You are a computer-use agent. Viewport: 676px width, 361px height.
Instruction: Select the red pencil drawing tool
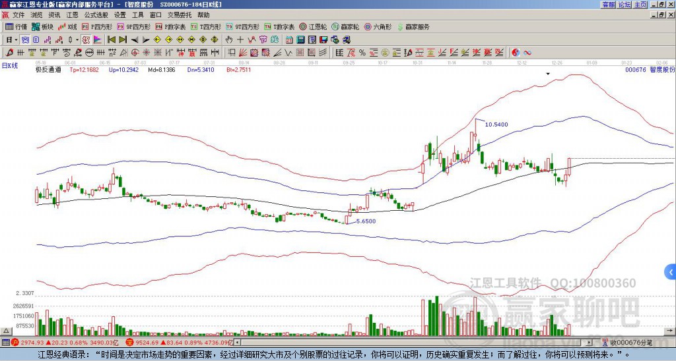click(9, 53)
